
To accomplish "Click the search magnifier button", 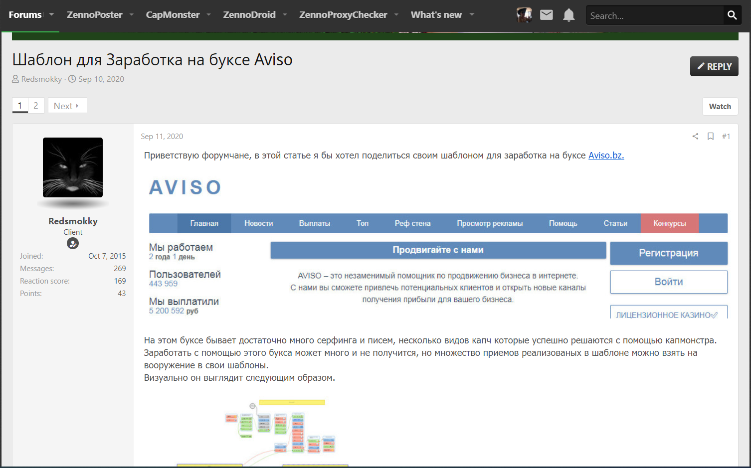I will [x=732, y=15].
